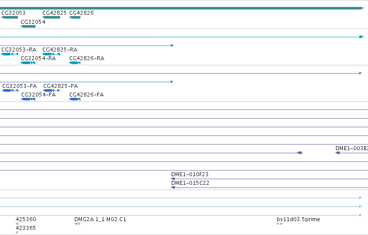368x235 pixels.
Task: Click the 423365 label
Action: click(x=26, y=228)
